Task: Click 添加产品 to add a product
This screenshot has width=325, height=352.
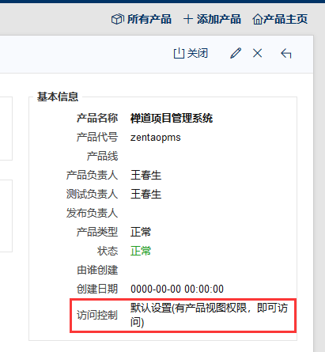Action: [x=212, y=19]
